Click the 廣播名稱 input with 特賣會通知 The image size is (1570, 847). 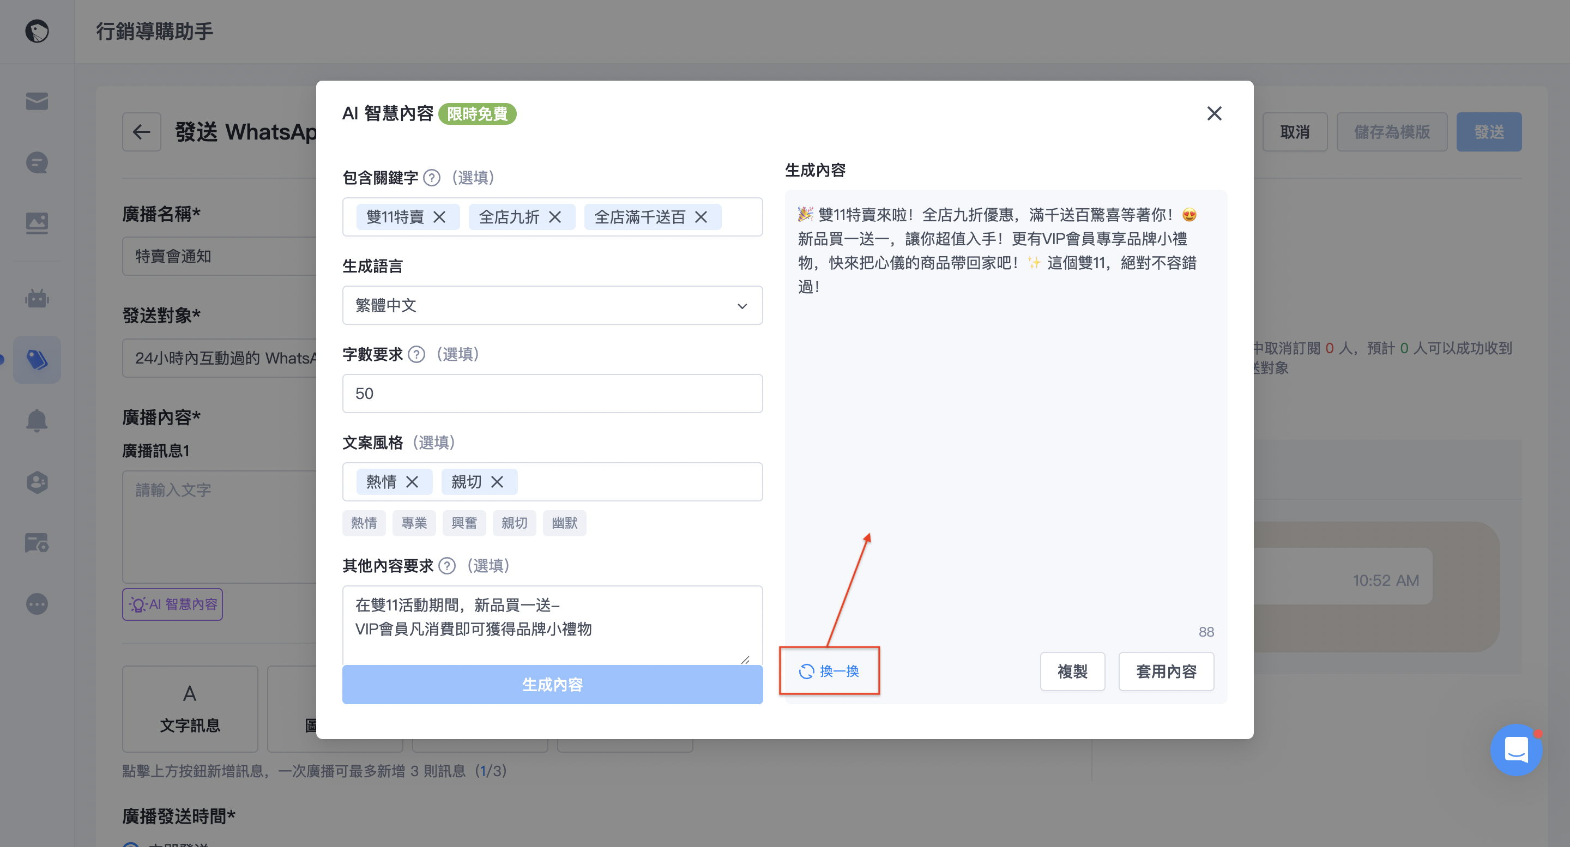[x=219, y=256]
